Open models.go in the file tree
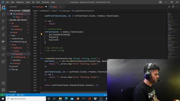 click(x=18, y=29)
